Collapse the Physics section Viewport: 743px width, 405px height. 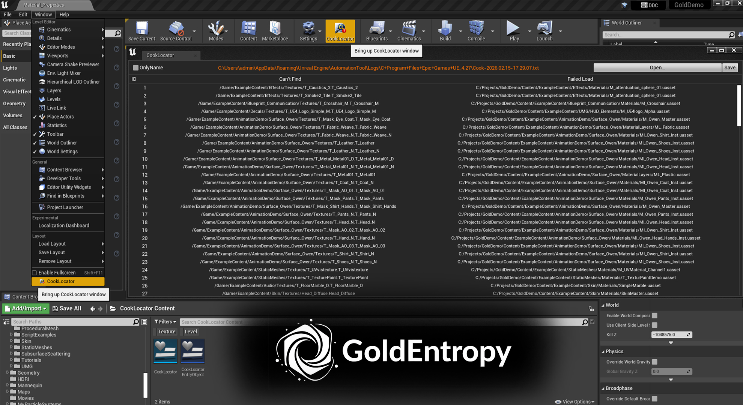[603, 352]
